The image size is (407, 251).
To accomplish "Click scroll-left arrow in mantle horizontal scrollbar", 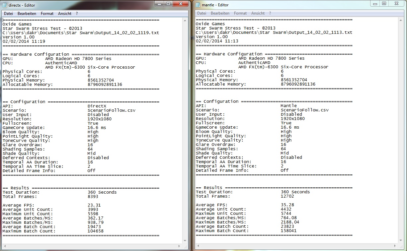I will (198, 246).
